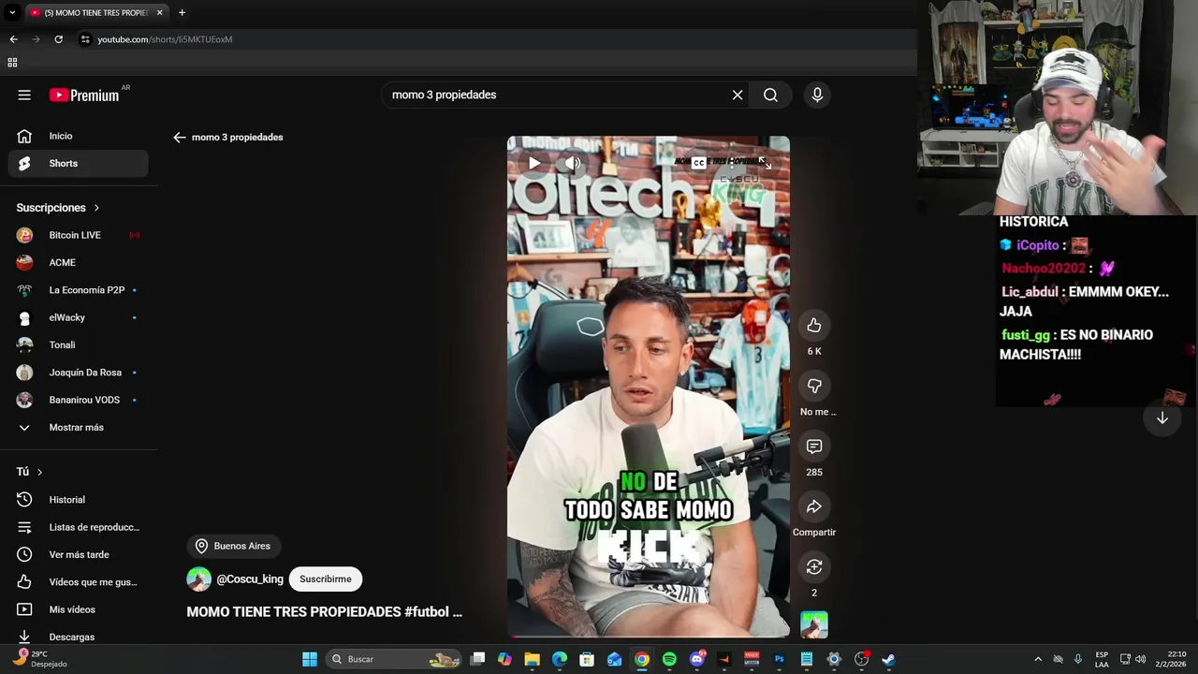Open Steam from the taskbar

[x=888, y=659]
